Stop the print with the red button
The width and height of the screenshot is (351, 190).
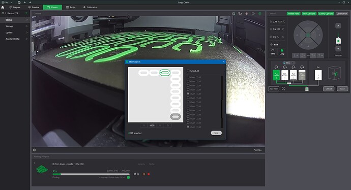[x=149, y=174]
